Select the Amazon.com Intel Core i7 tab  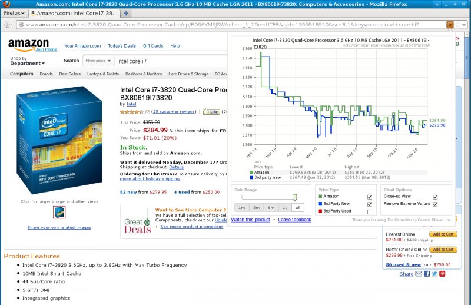74,13
